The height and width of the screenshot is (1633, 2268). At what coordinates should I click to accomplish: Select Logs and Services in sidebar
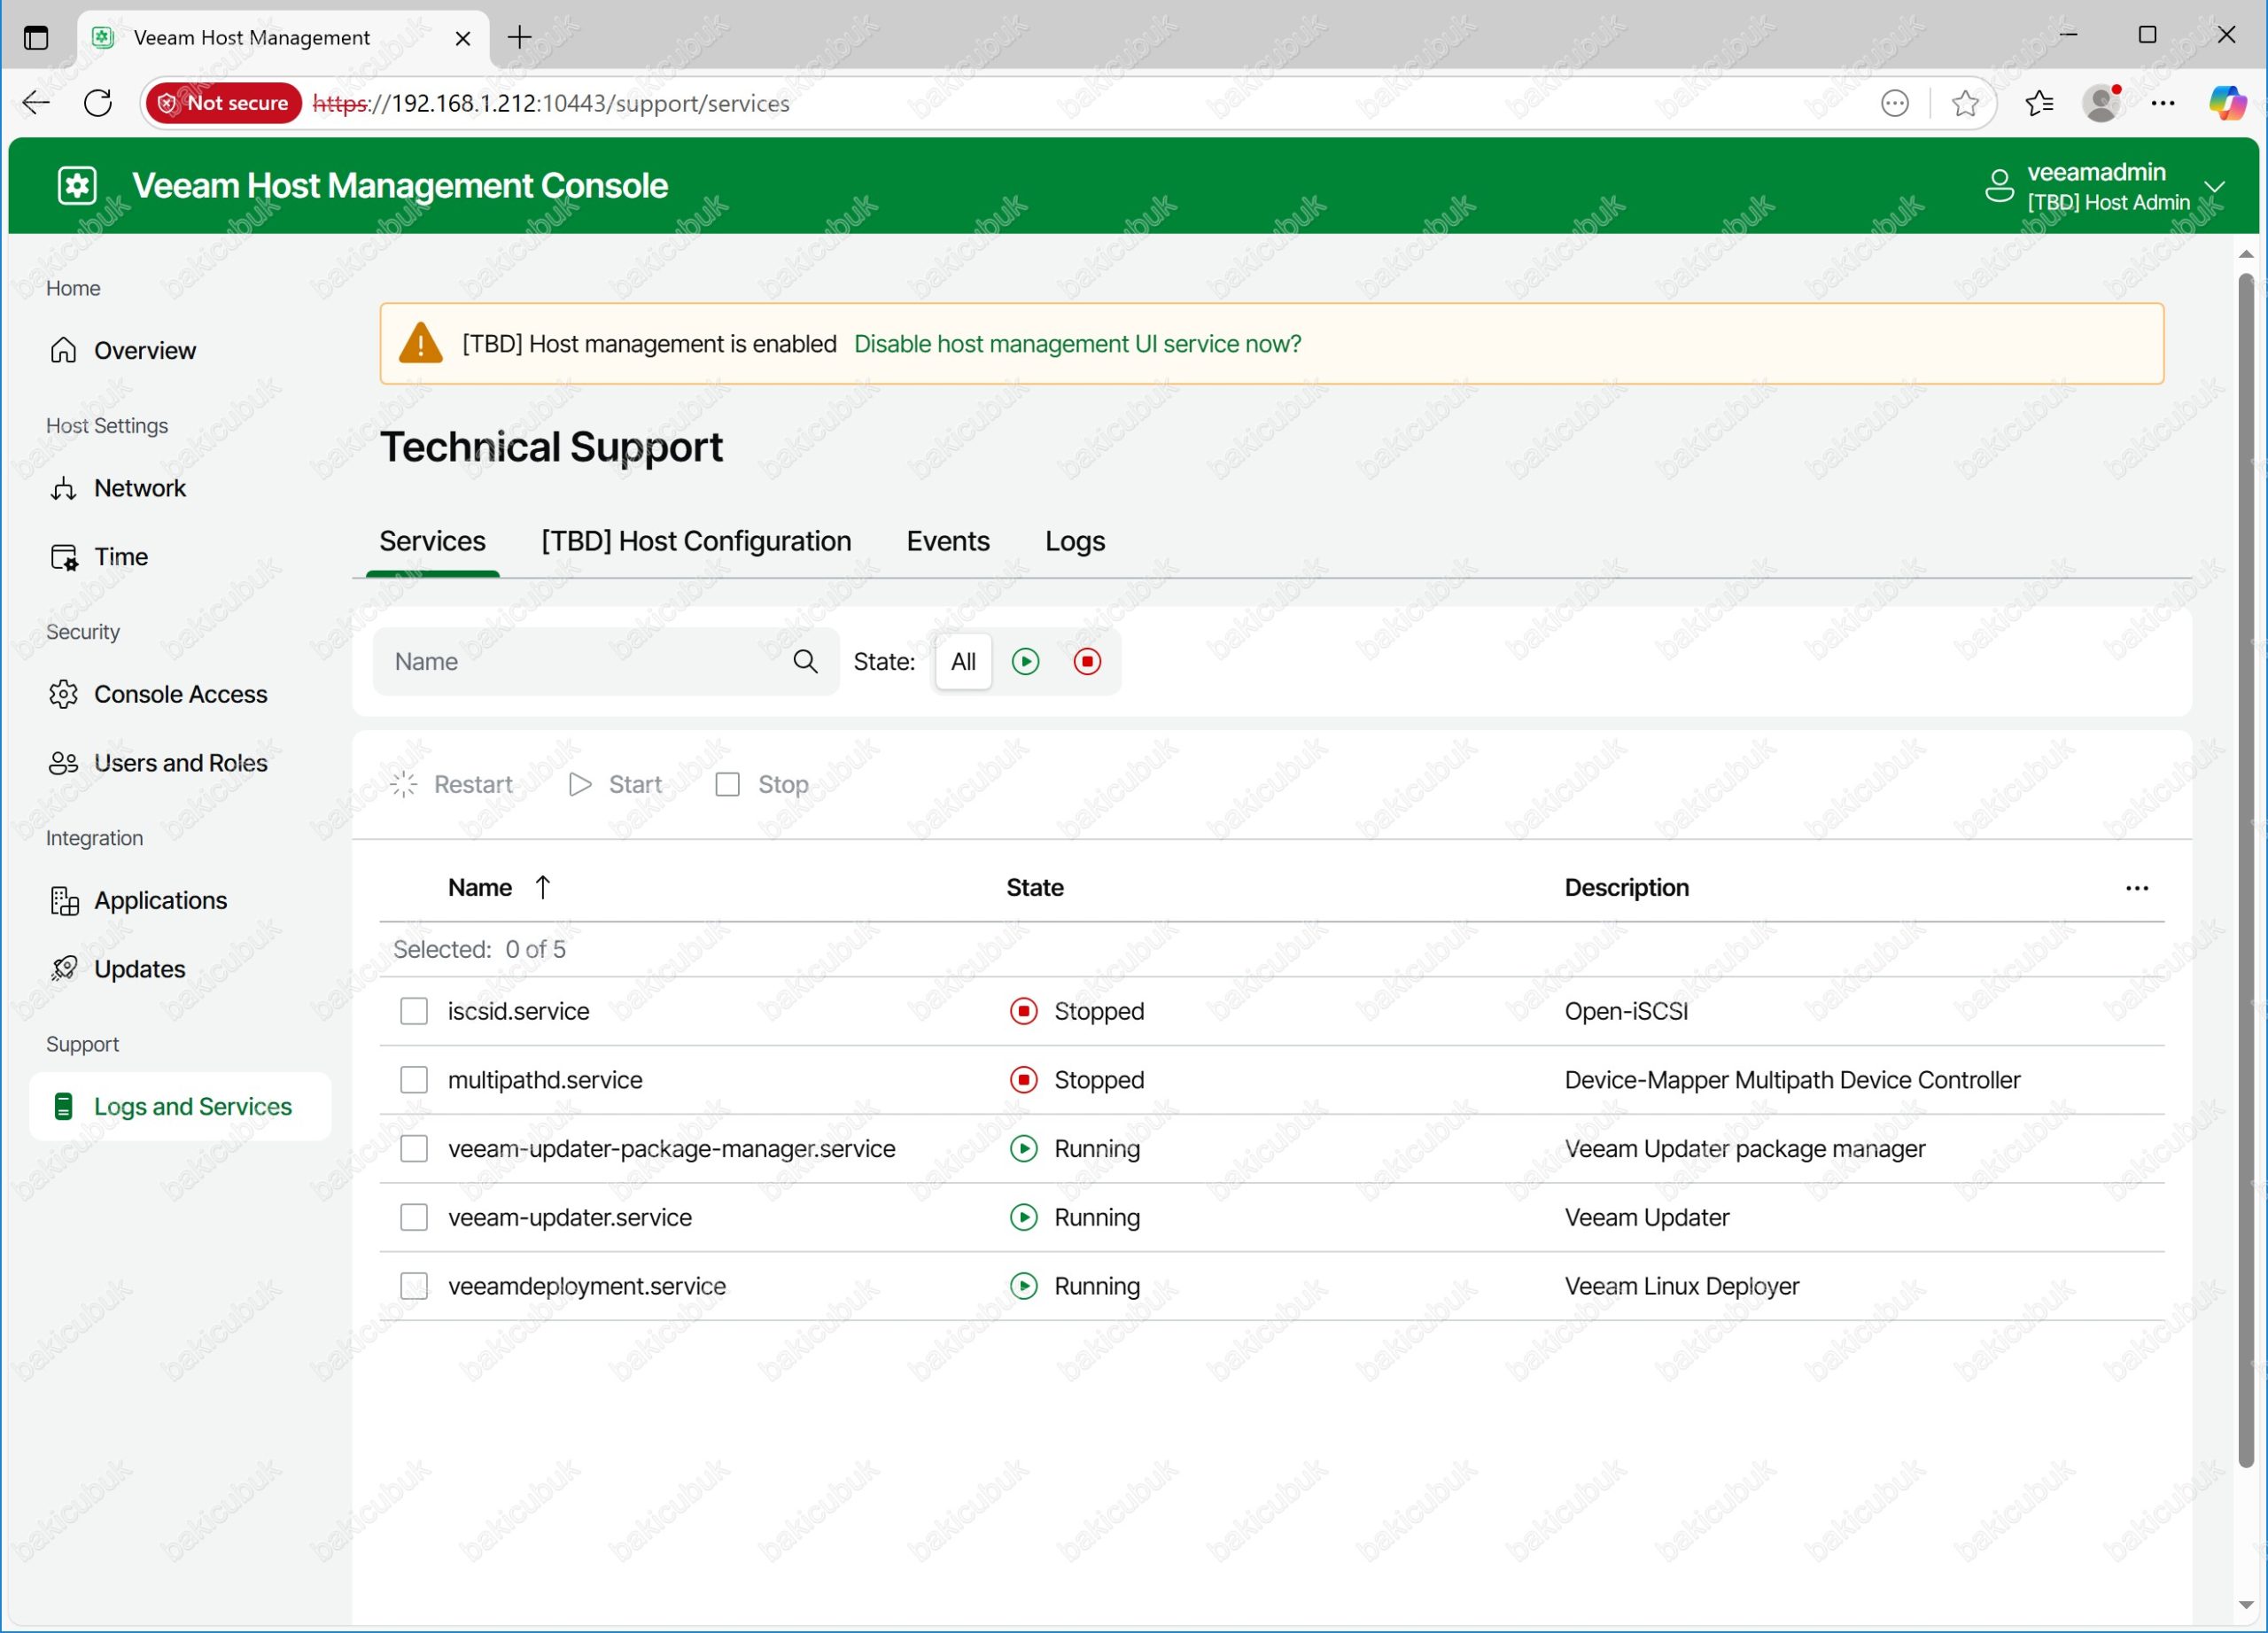pos(180,1107)
